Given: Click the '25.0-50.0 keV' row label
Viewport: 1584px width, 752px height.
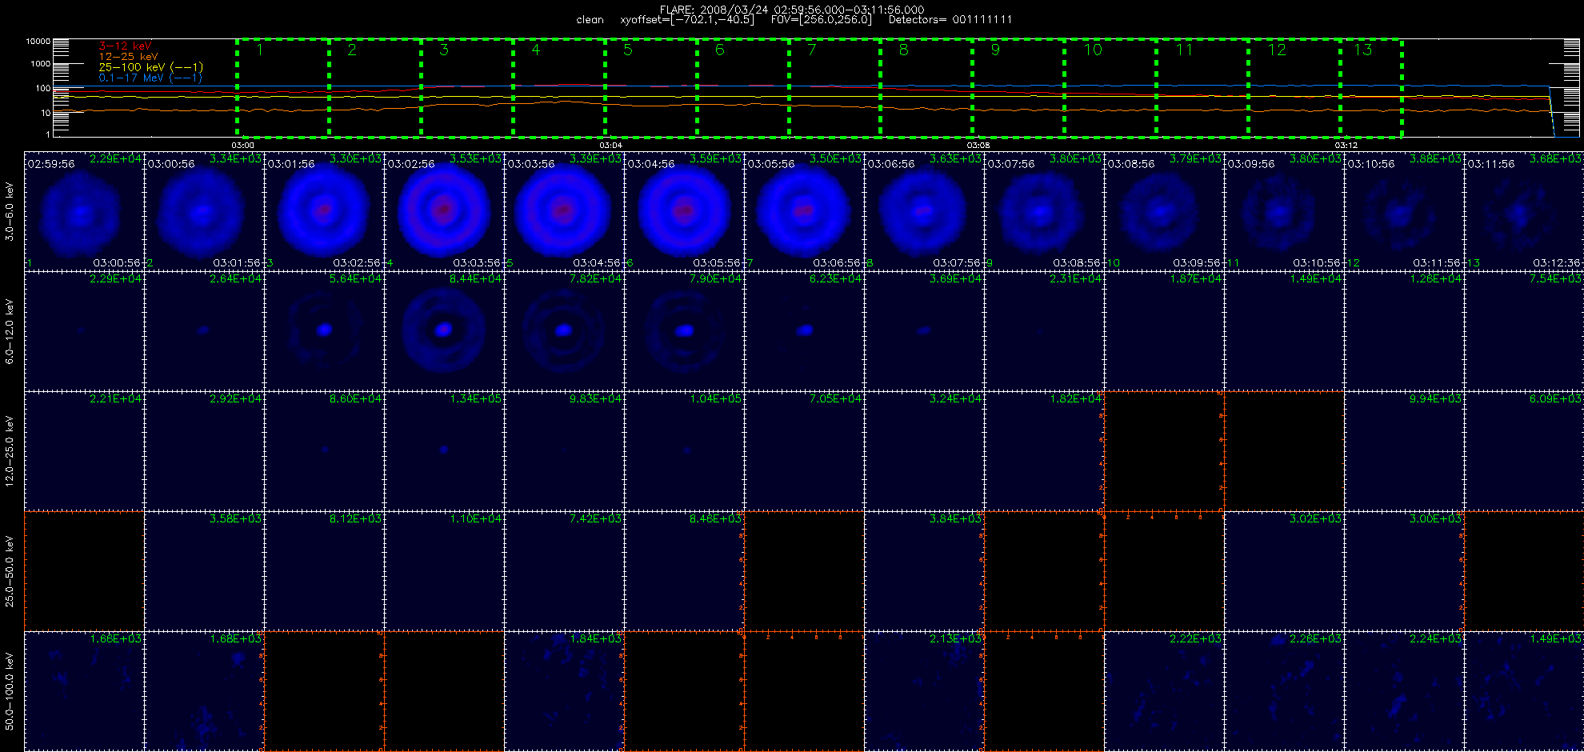Looking at the screenshot, I should [10, 571].
